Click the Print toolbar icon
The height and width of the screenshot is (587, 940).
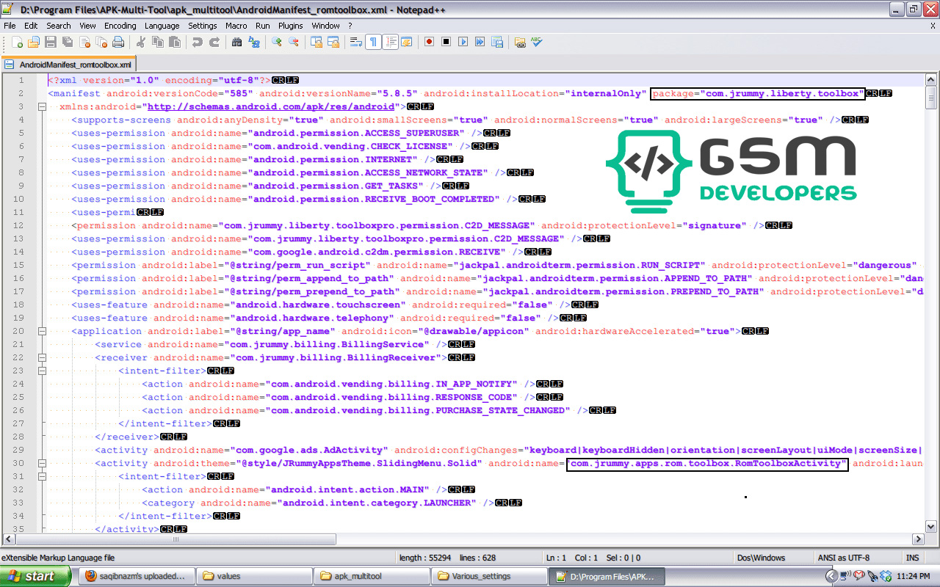(118, 43)
